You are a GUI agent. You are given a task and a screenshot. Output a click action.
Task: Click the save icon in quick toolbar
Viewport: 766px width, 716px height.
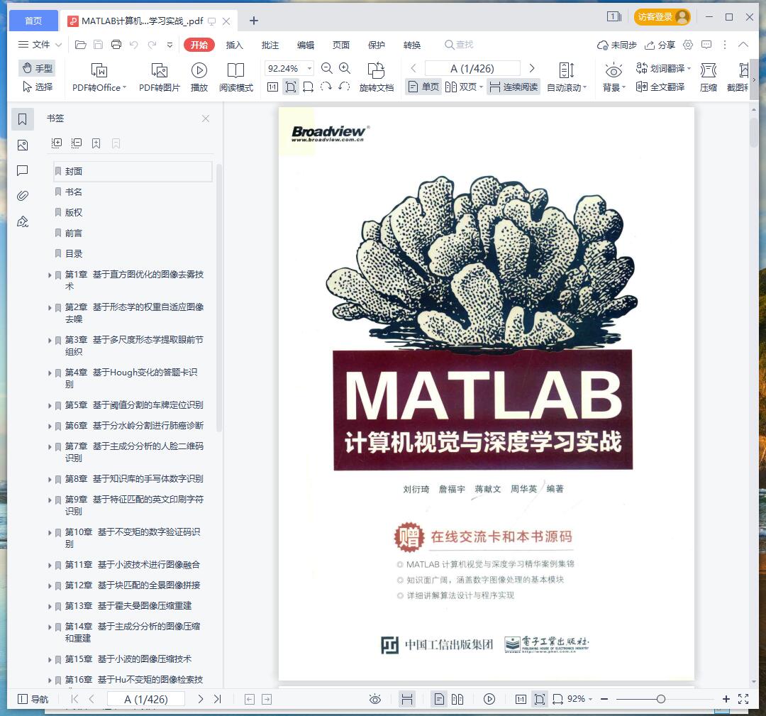[x=98, y=45]
